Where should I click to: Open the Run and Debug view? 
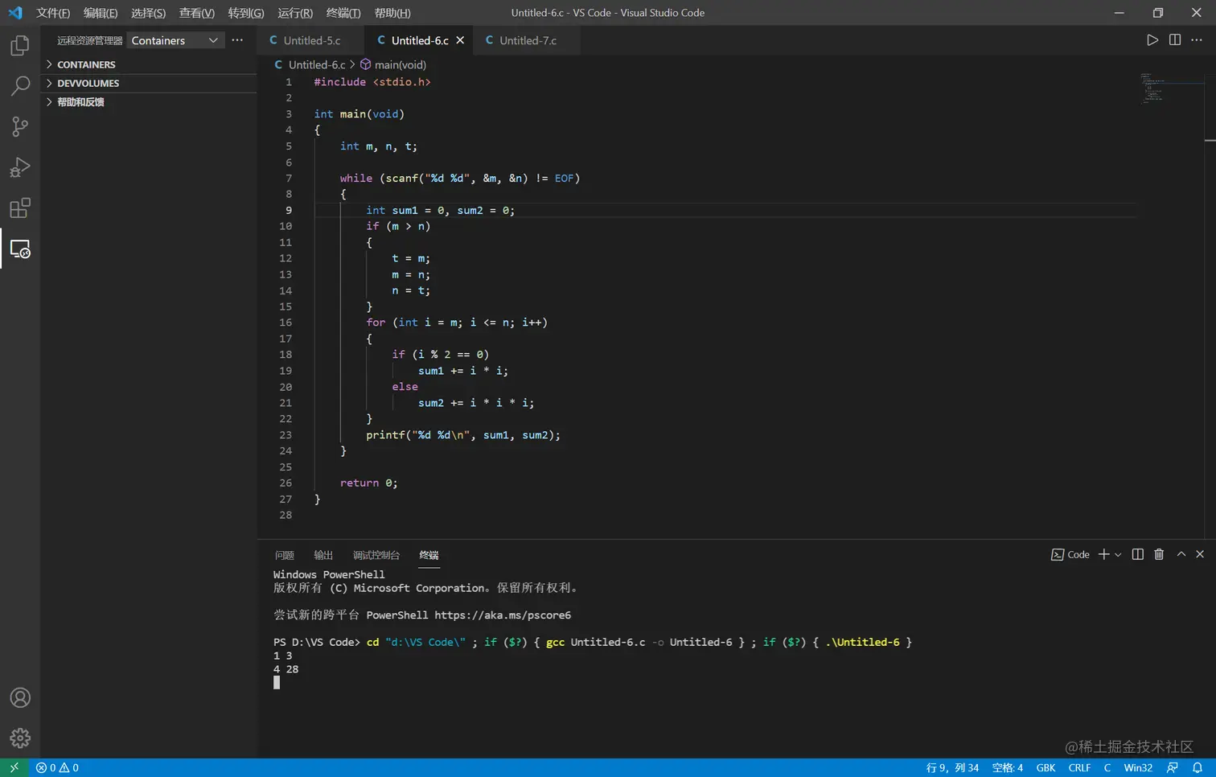click(x=20, y=167)
